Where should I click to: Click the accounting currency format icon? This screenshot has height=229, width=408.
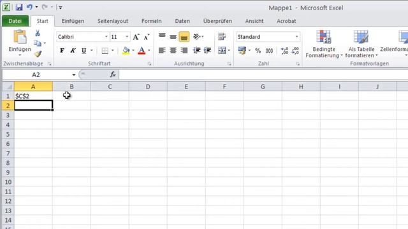(242, 50)
